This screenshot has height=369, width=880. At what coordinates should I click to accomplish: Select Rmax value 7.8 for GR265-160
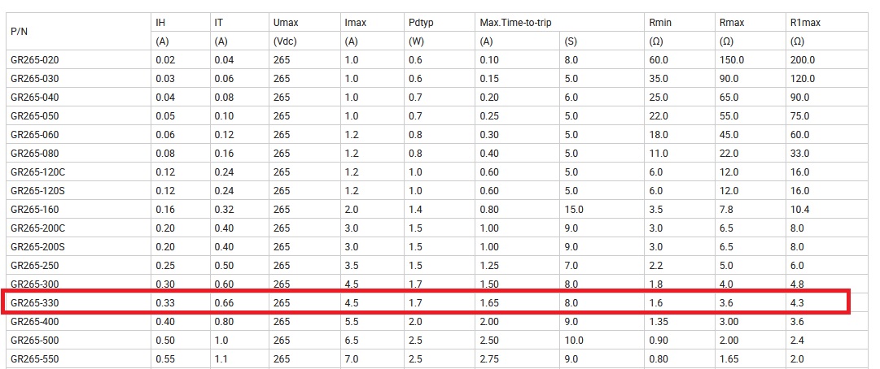(x=726, y=210)
